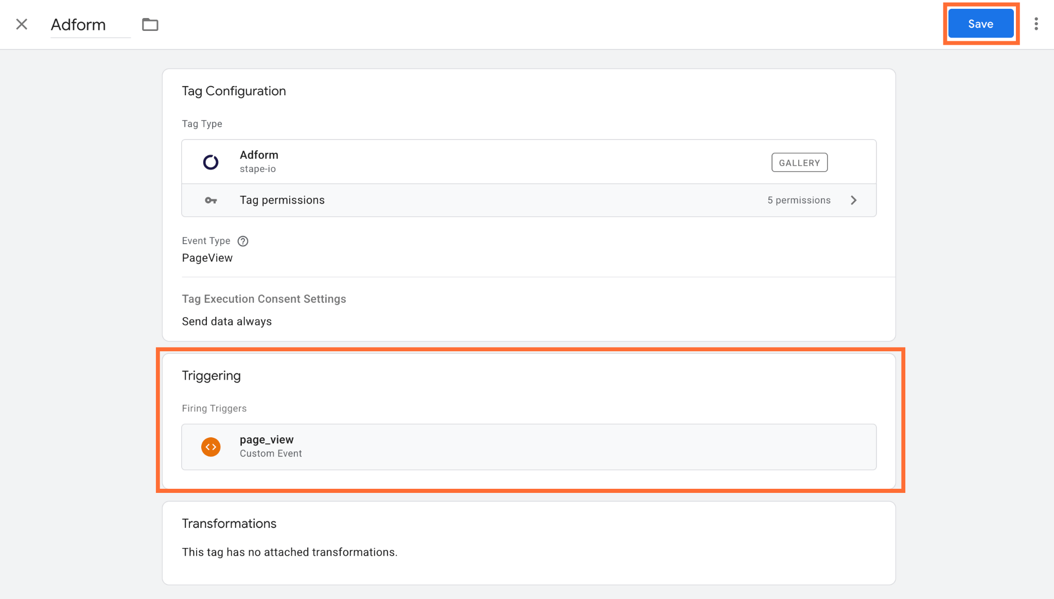Open the Tag permissions row
1054x599 pixels.
tap(529, 200)
